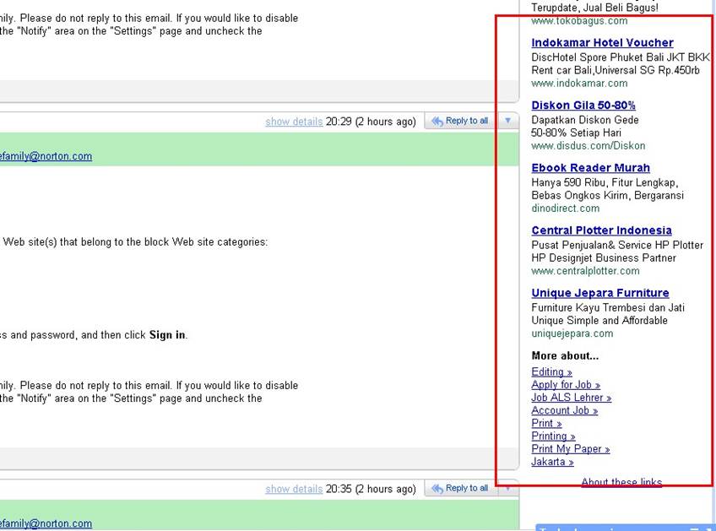Screen dimensions: 716x531
Task: Open the Jakarta » related link
Action: click(x=552, y=462)
